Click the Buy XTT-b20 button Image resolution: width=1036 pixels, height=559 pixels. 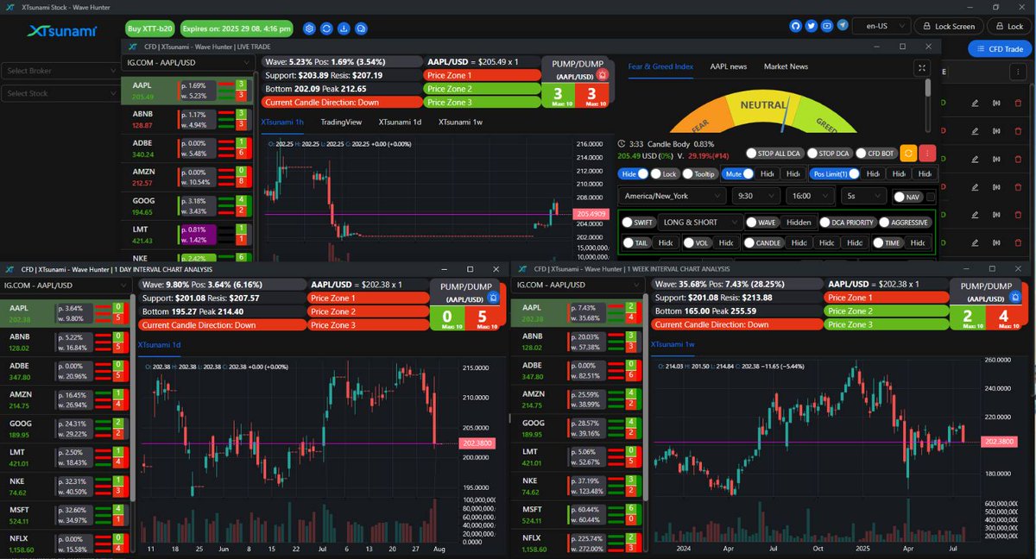tap(149, 28)
